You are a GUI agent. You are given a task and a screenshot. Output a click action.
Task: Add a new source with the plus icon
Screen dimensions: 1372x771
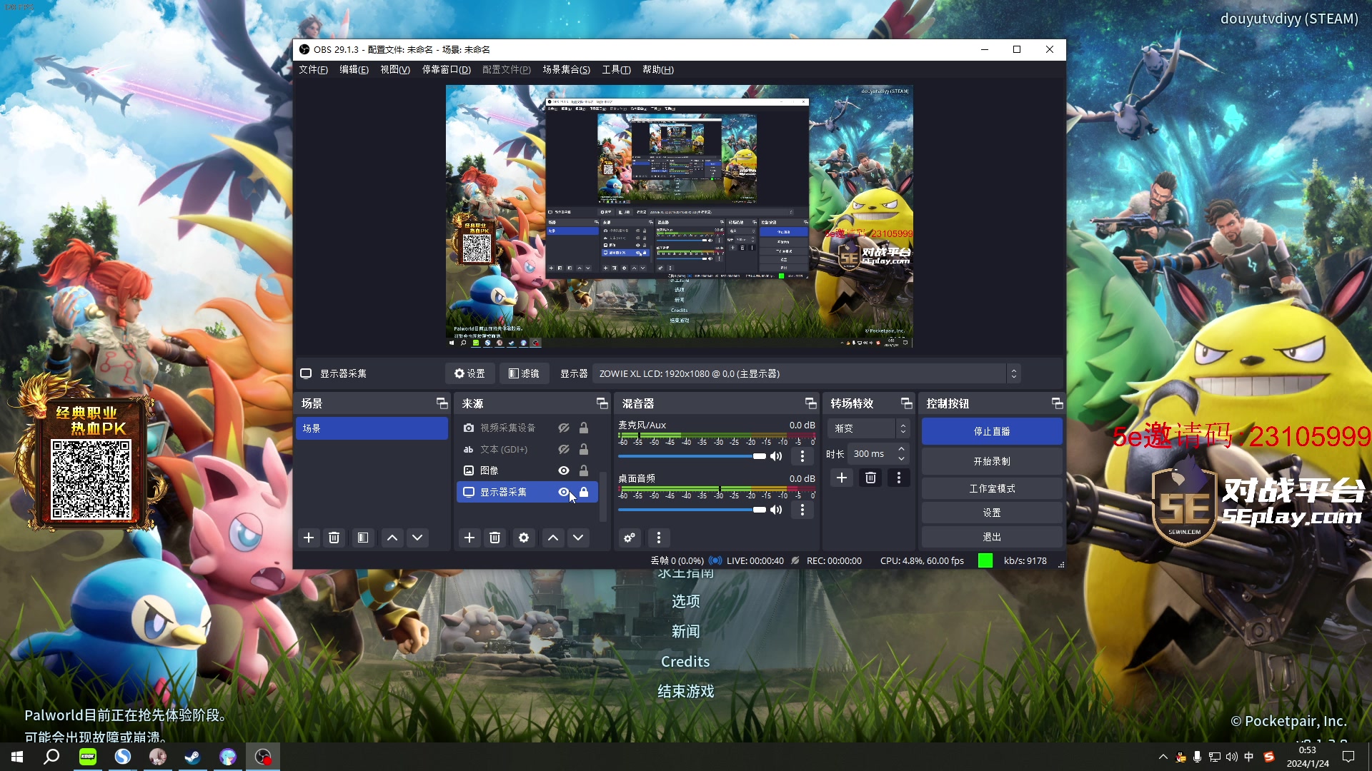pyautogui.click(x=469, y=538)
